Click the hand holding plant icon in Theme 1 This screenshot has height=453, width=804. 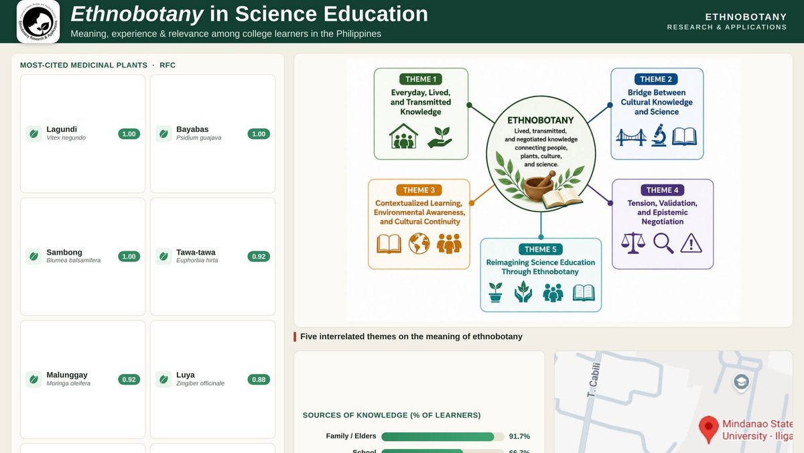(440, 137)
